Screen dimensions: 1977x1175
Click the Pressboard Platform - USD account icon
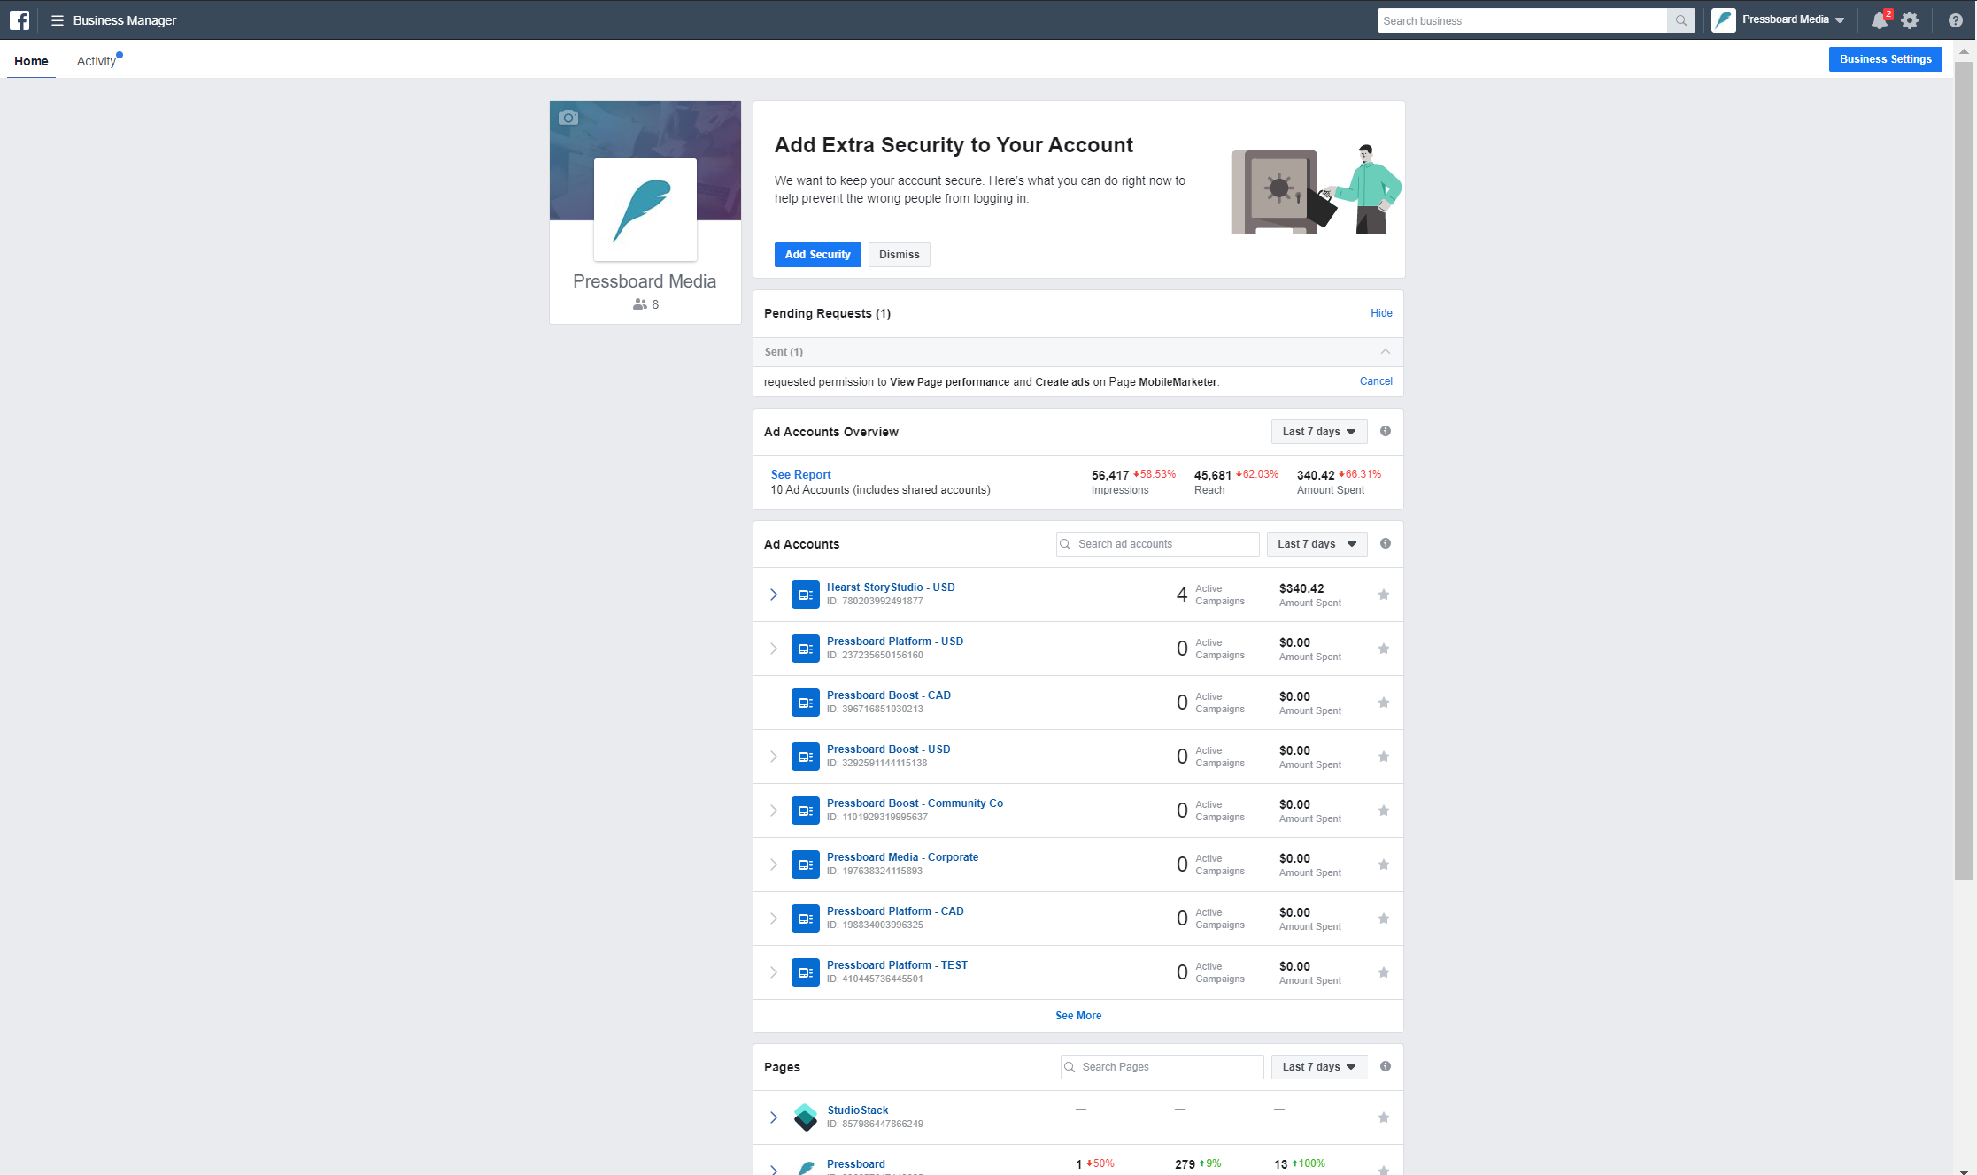(805, 649)
